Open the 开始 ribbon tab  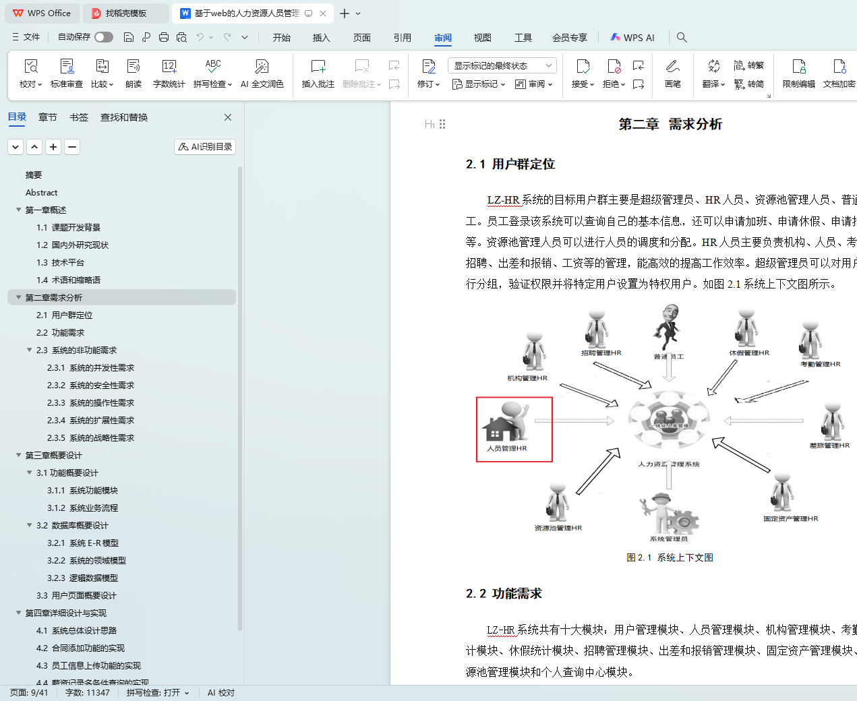282,37
